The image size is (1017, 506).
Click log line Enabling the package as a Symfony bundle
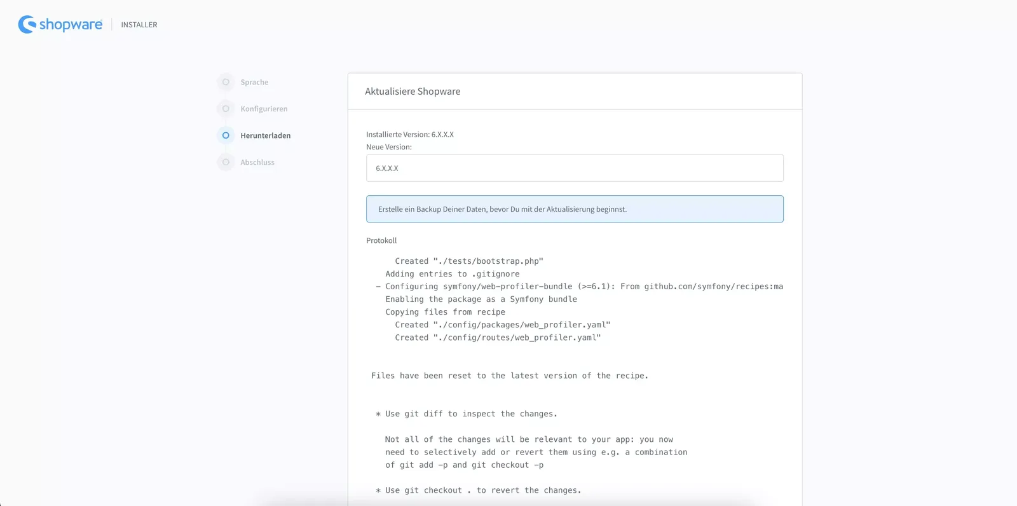481,299
